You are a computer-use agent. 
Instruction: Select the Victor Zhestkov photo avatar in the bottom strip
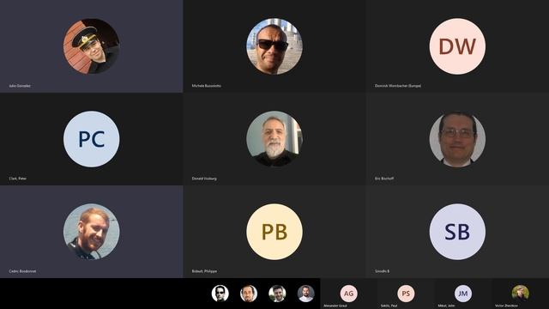click(x=521, y=293)
